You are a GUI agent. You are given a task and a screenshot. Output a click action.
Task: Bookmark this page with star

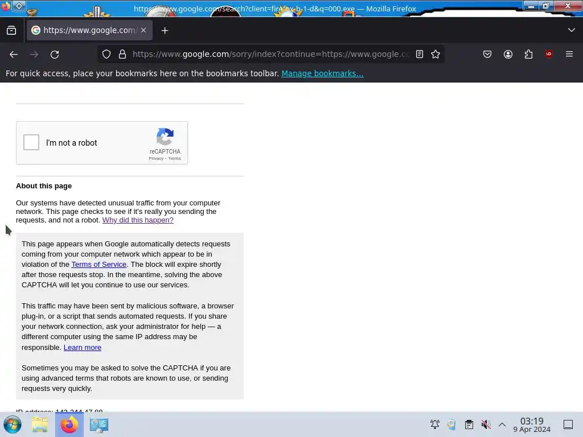click(436, 54)
